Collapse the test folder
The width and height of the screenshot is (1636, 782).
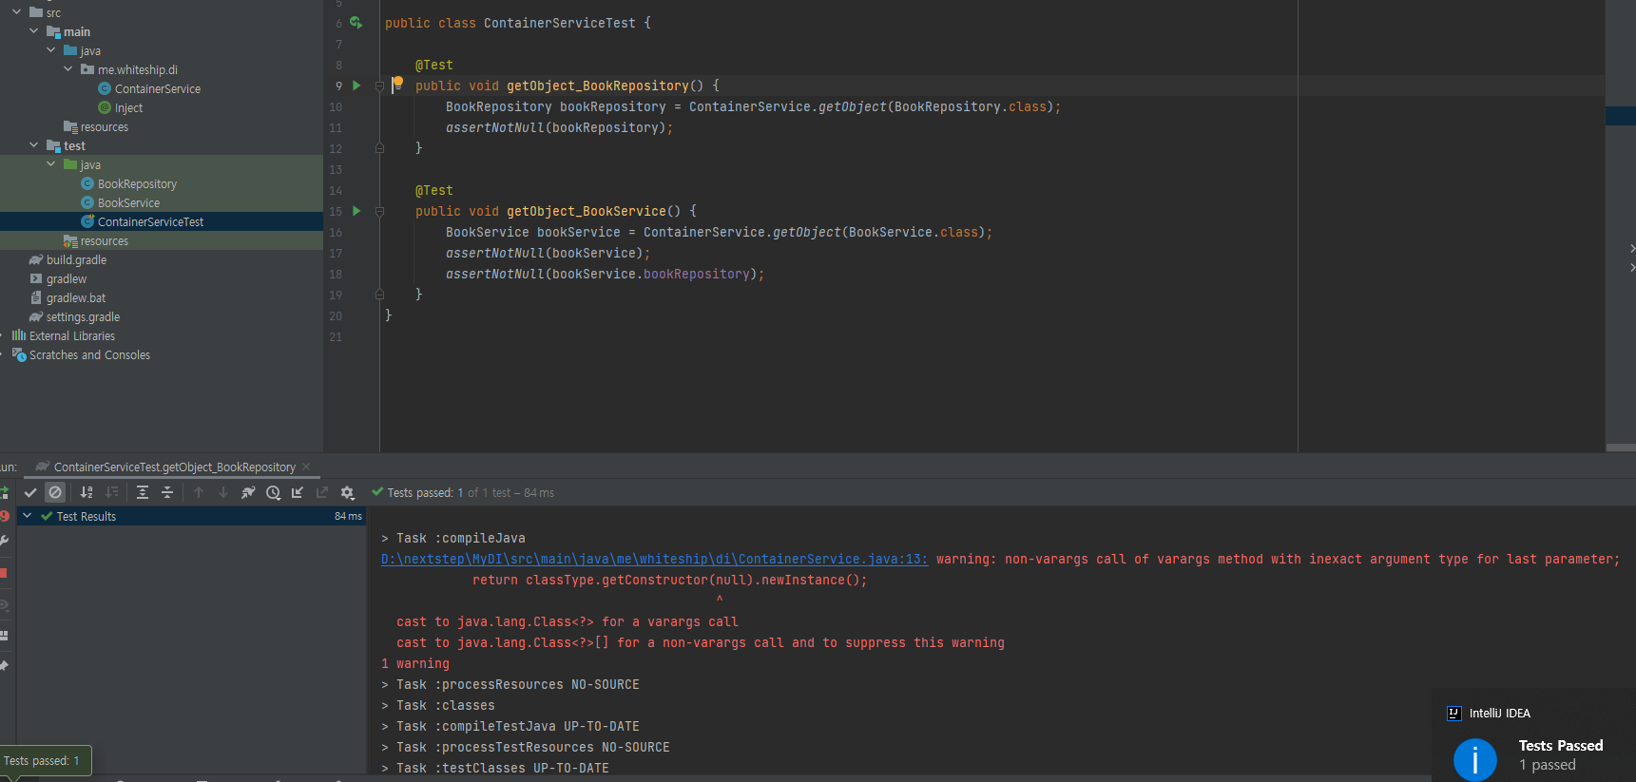(x=33, y=145)
